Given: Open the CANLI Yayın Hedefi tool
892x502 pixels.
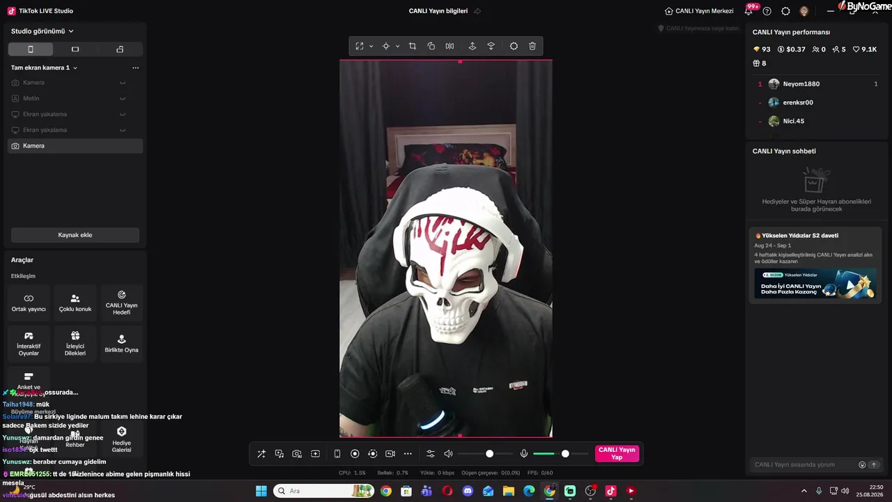Looking at the screenshot, I should coord(121,303).
